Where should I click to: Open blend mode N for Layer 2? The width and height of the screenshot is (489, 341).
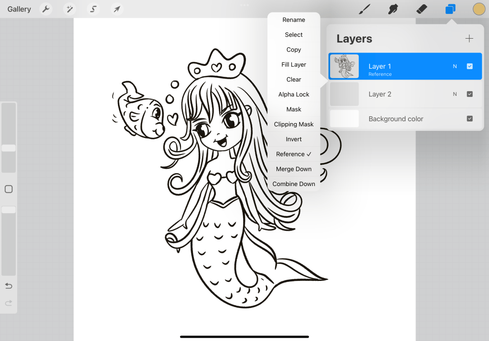pyautogui.click(x=455, y=94)
